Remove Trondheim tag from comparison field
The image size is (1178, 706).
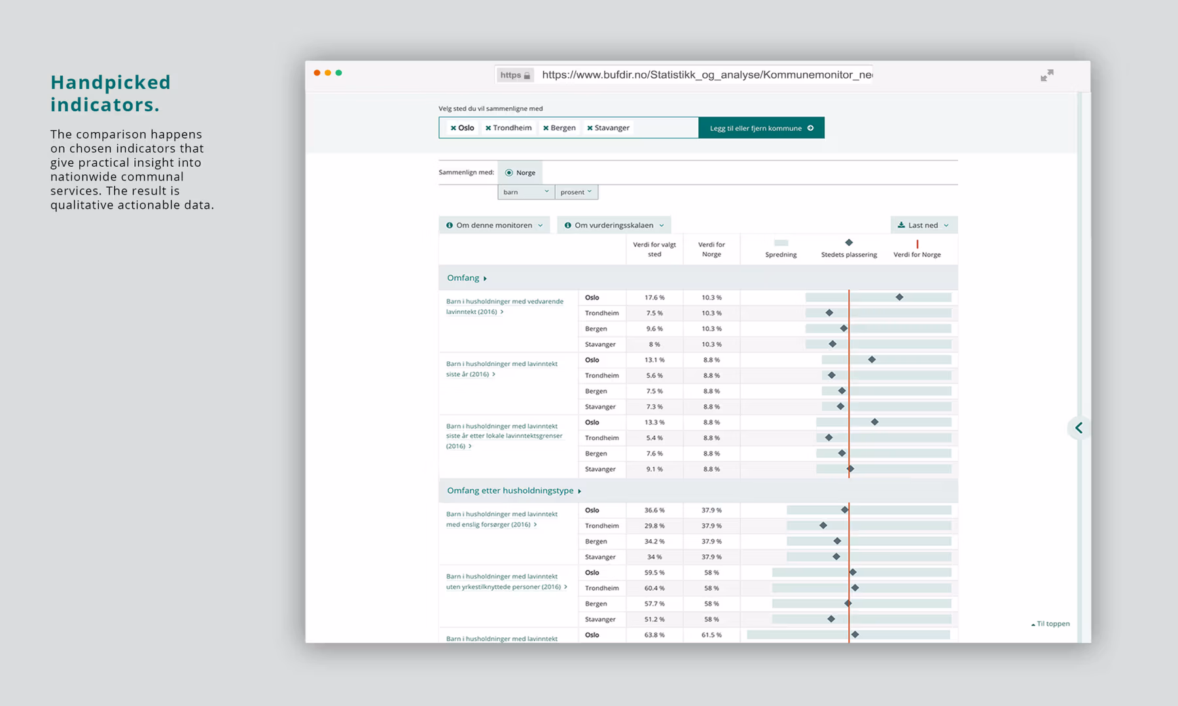(488, 128)
